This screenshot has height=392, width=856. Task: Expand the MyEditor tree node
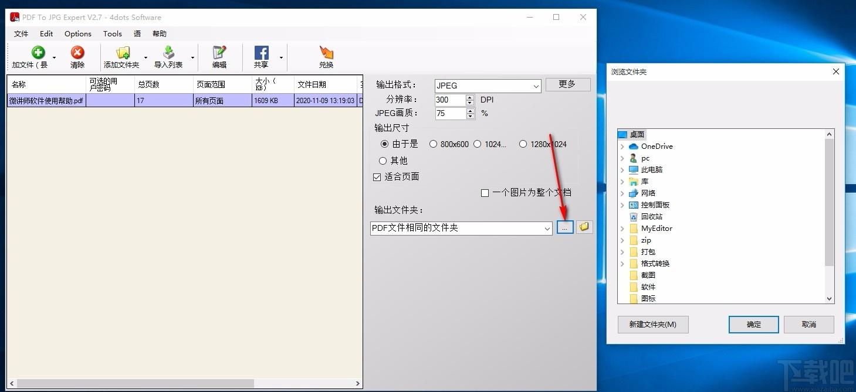622,229
